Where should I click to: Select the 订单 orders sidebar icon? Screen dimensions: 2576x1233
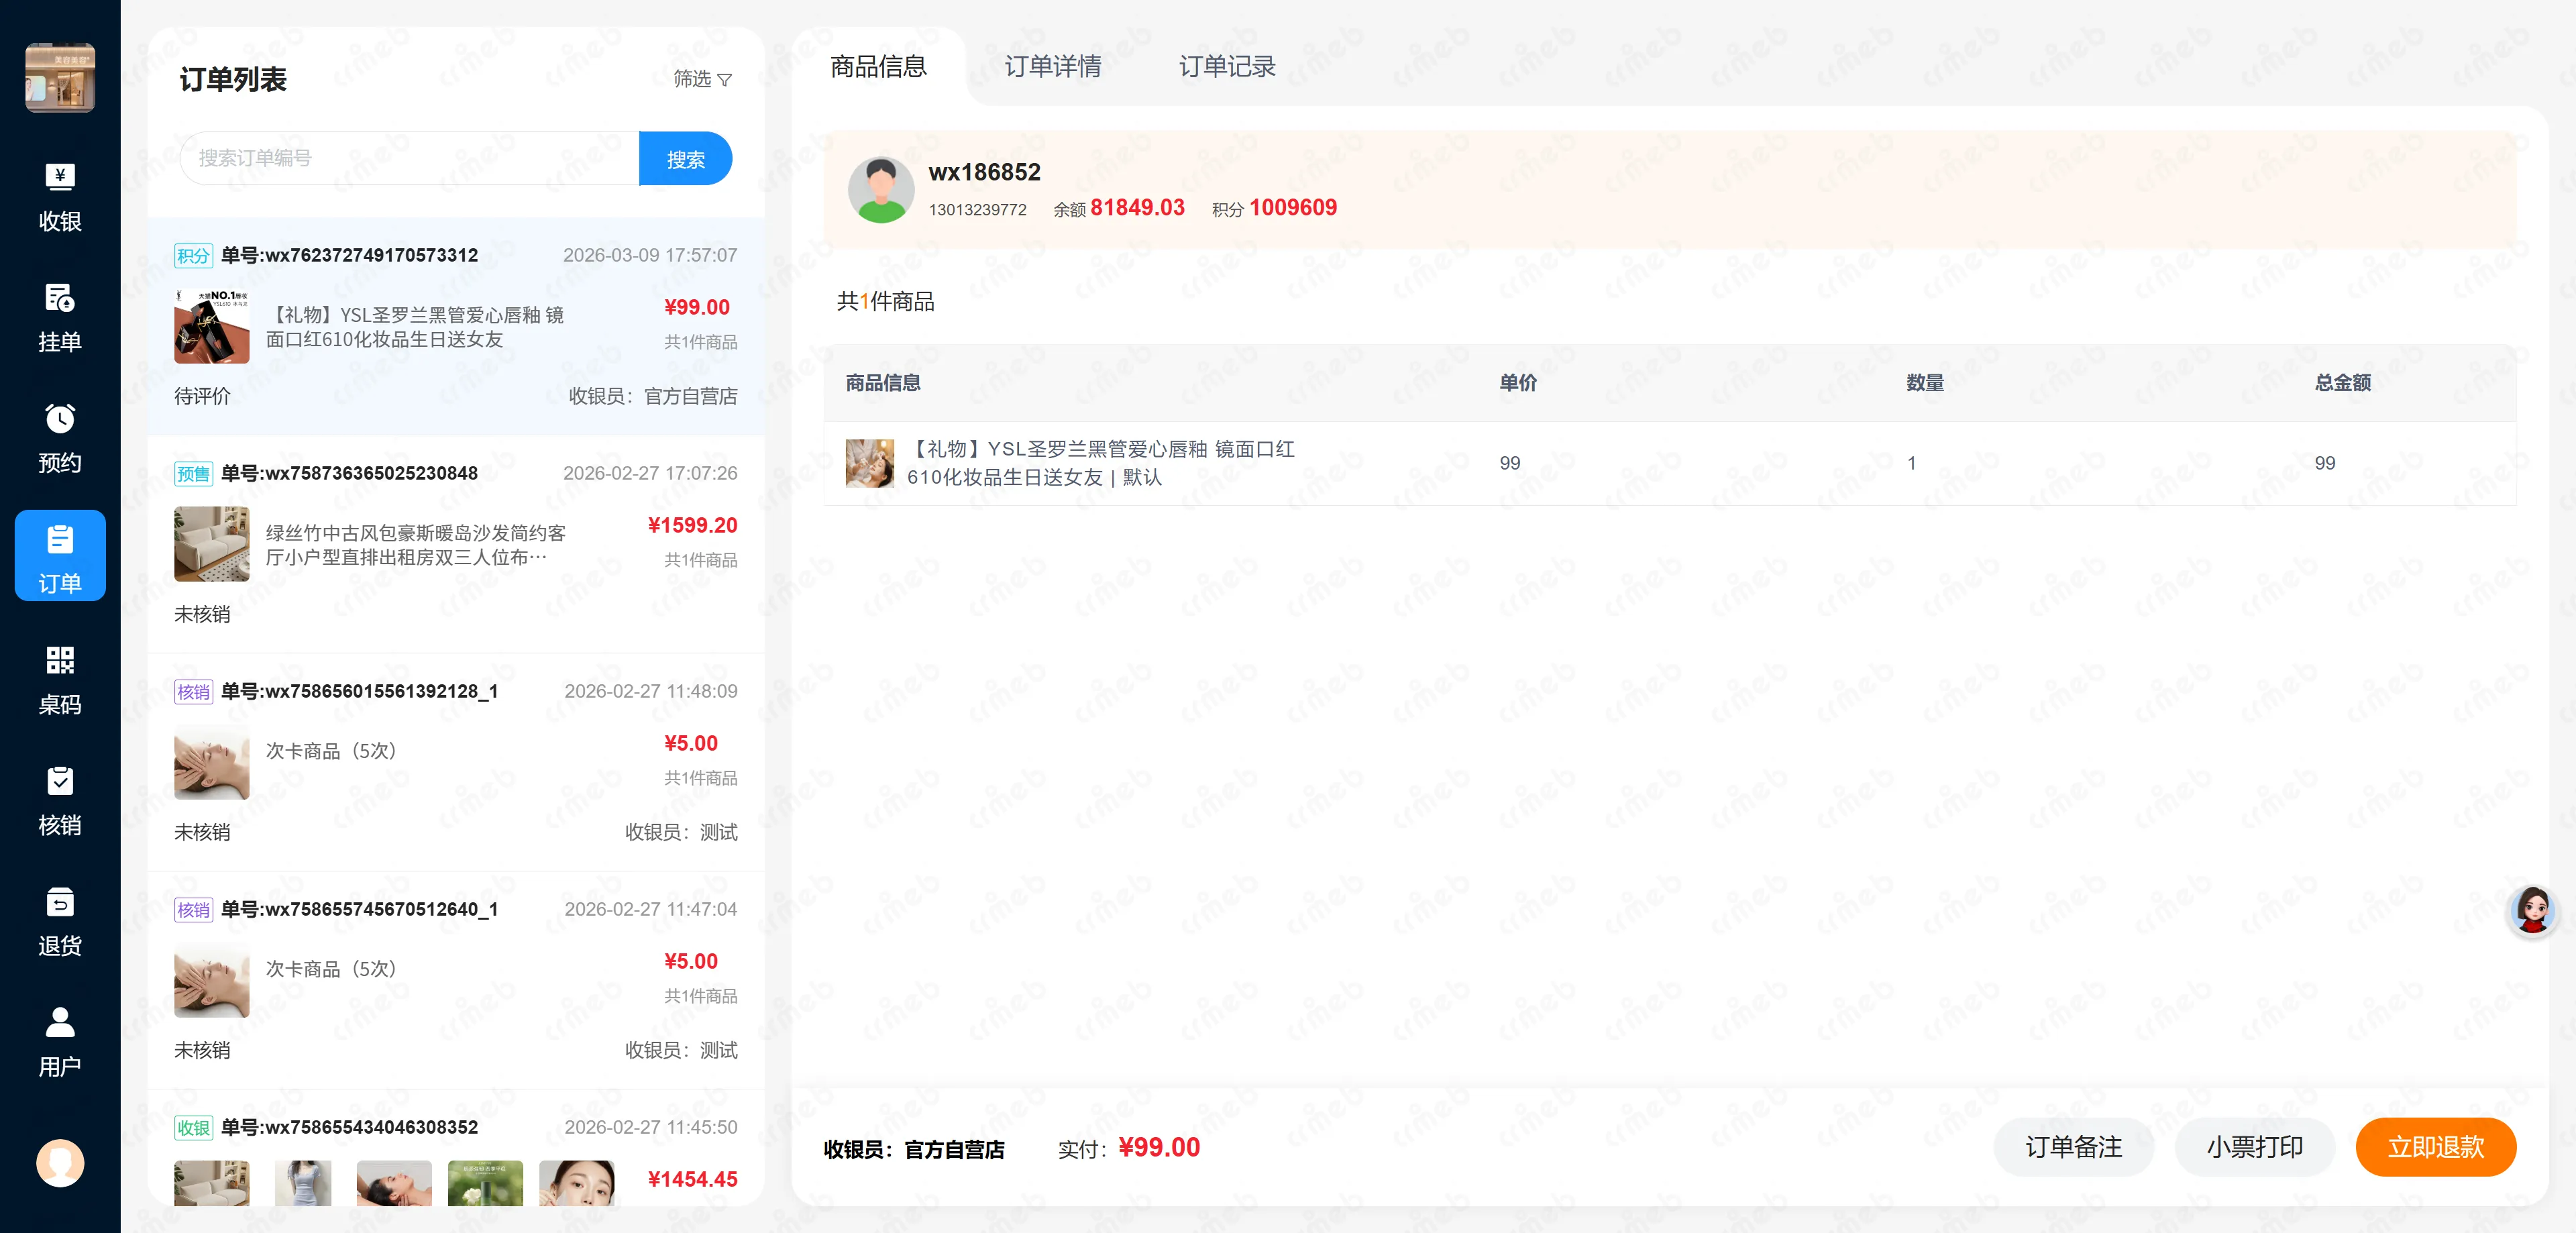pos(60,556)
